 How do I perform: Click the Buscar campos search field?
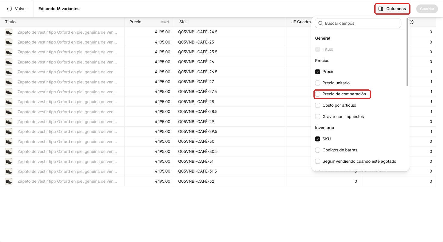(358, 23)
